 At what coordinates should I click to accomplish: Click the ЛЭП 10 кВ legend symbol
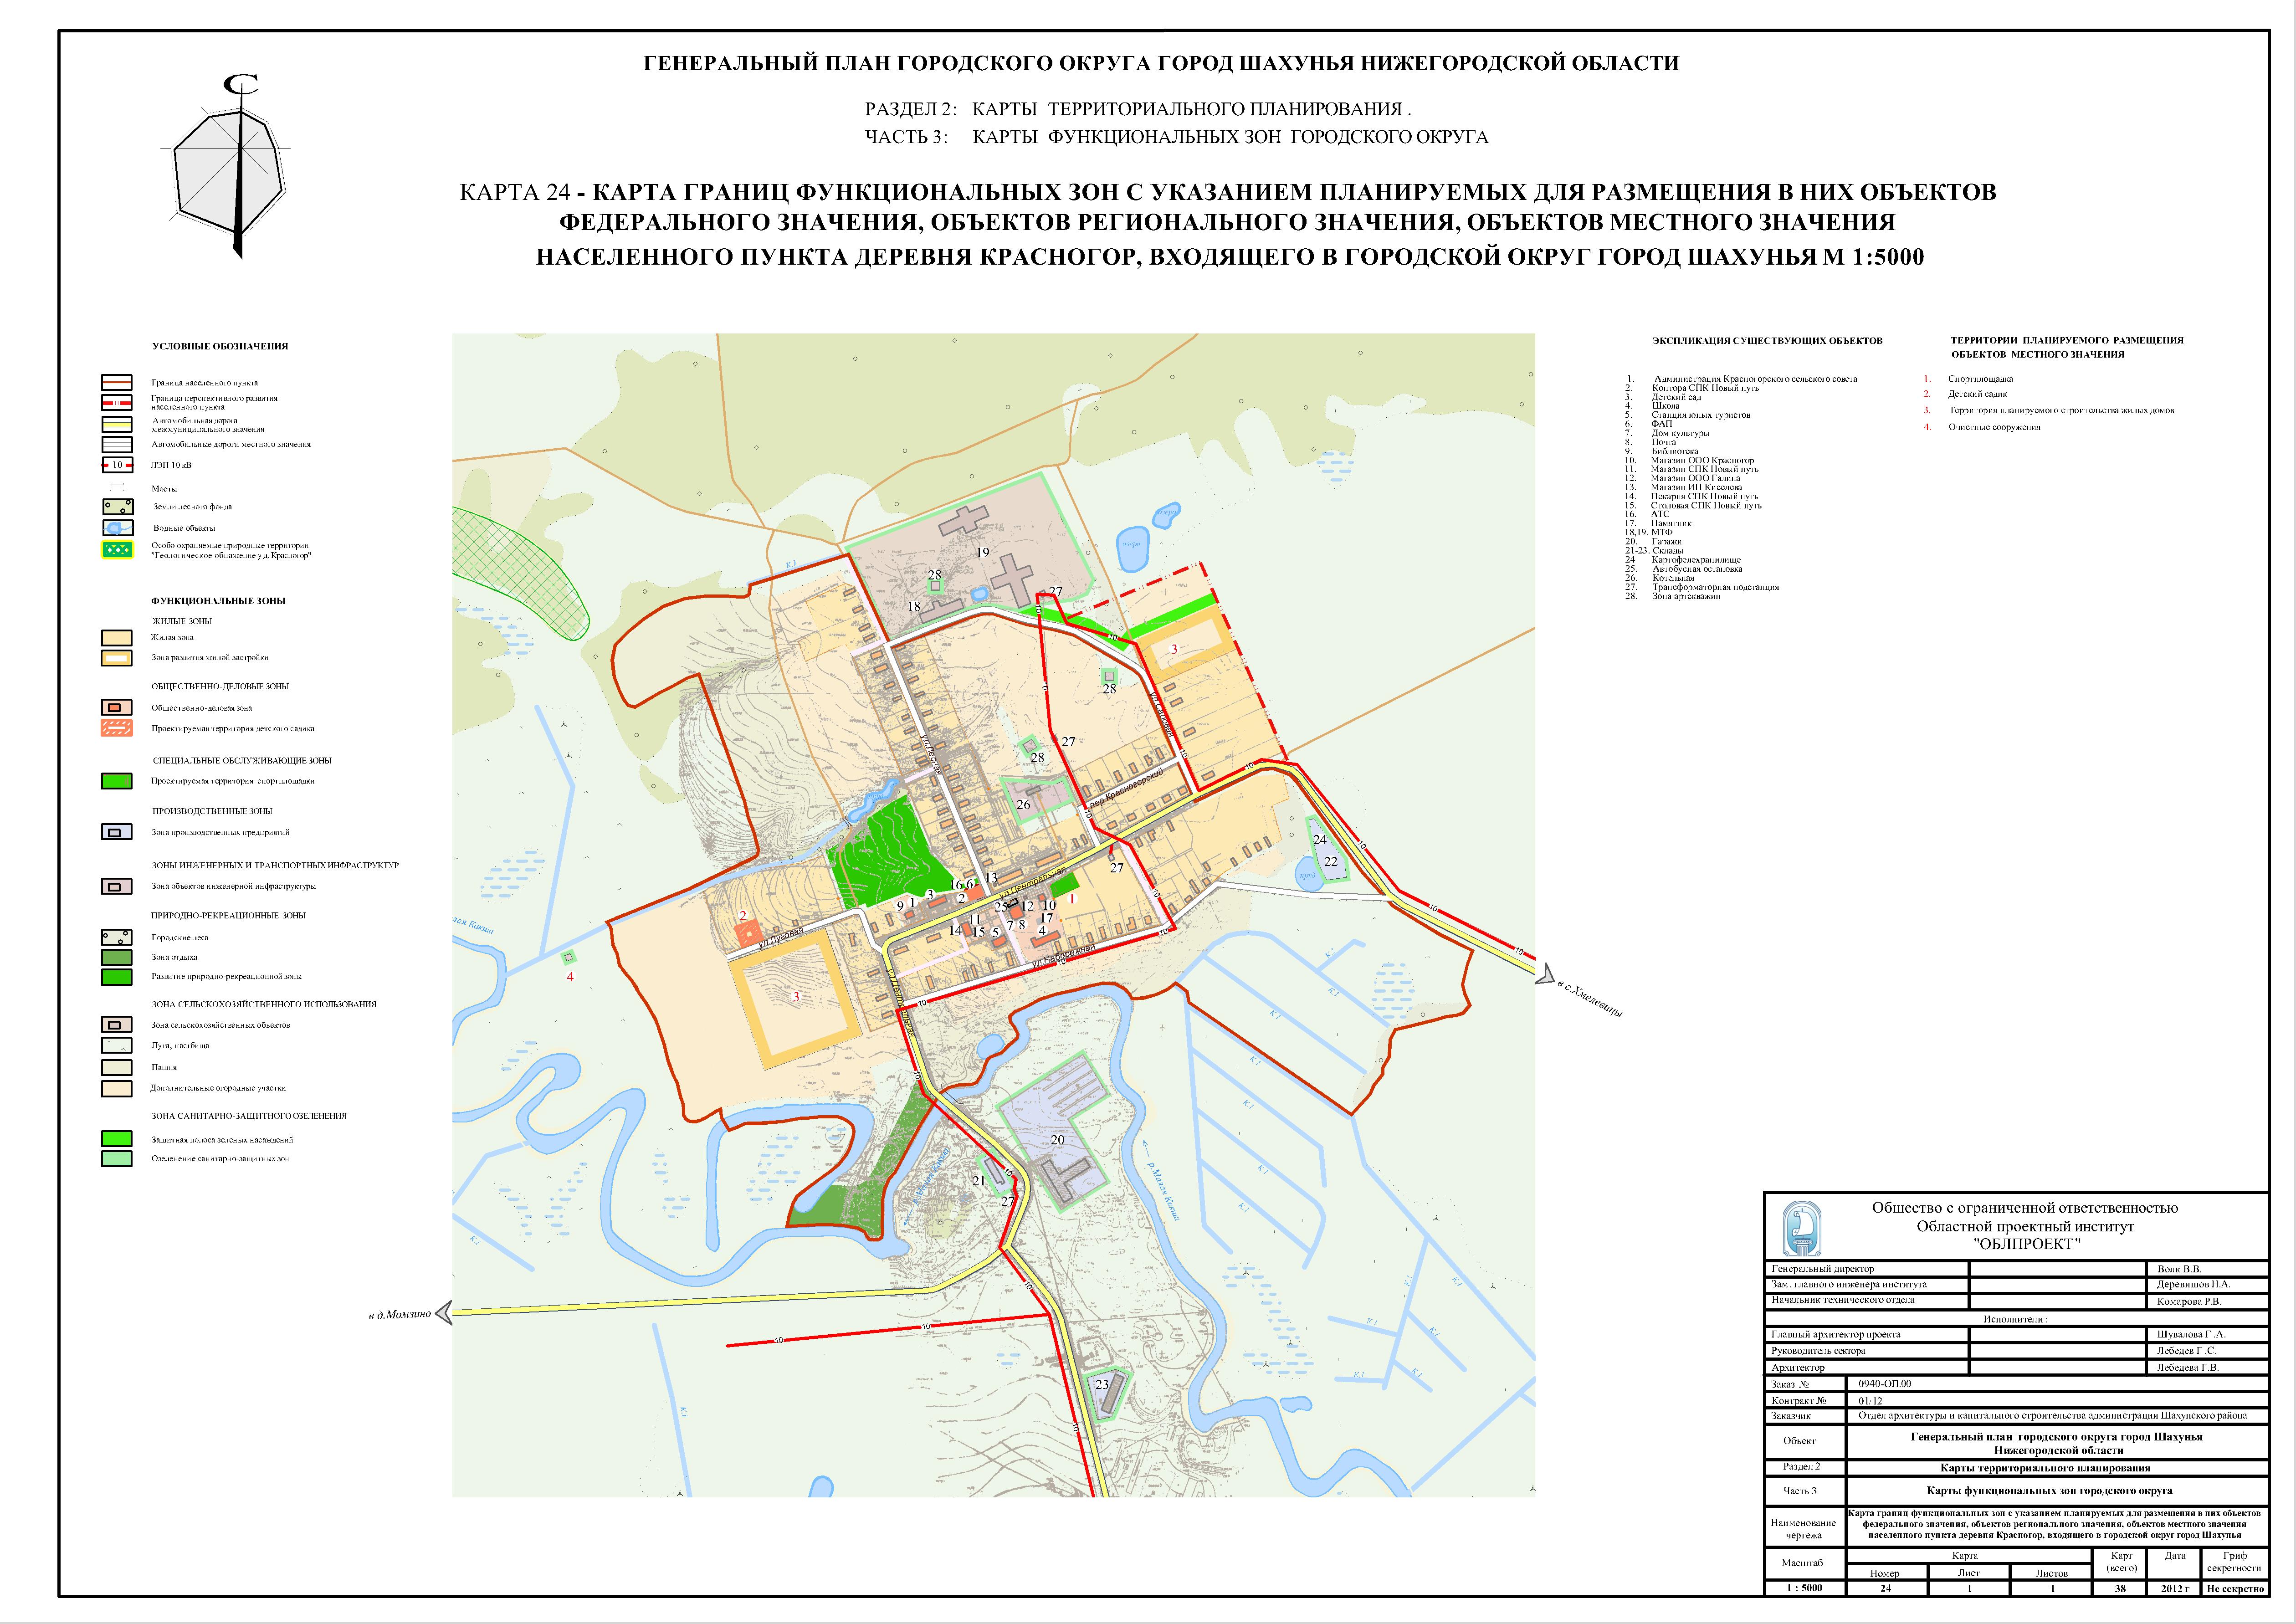tap(117, 465)
